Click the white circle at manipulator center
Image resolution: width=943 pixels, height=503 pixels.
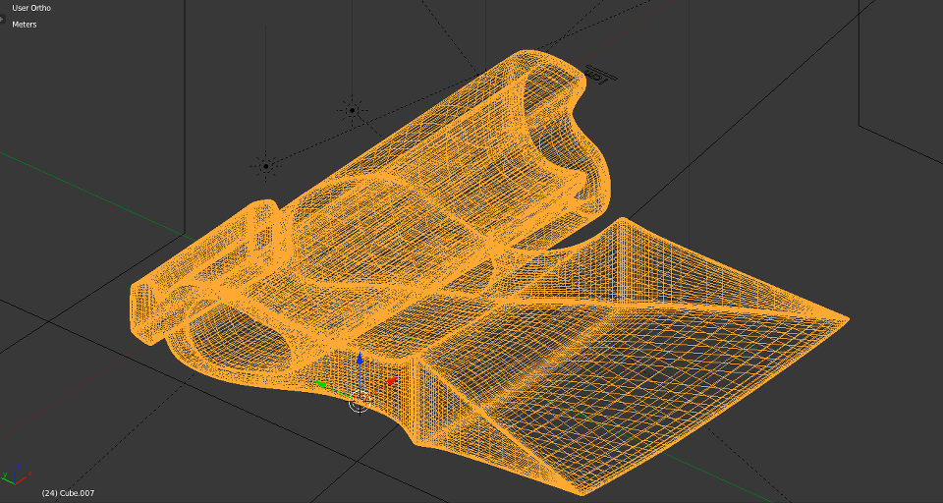(360, 401)
